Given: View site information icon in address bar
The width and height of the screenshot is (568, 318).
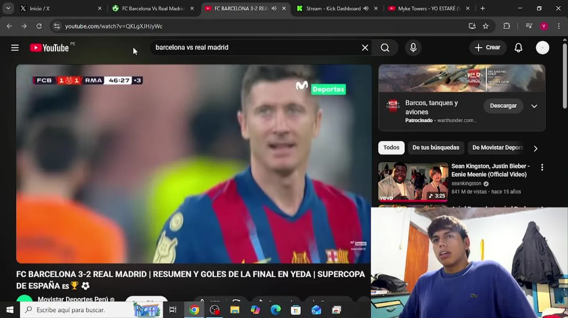Looking at the screenshot, I should pyautogui.click(x=57, y=26).
